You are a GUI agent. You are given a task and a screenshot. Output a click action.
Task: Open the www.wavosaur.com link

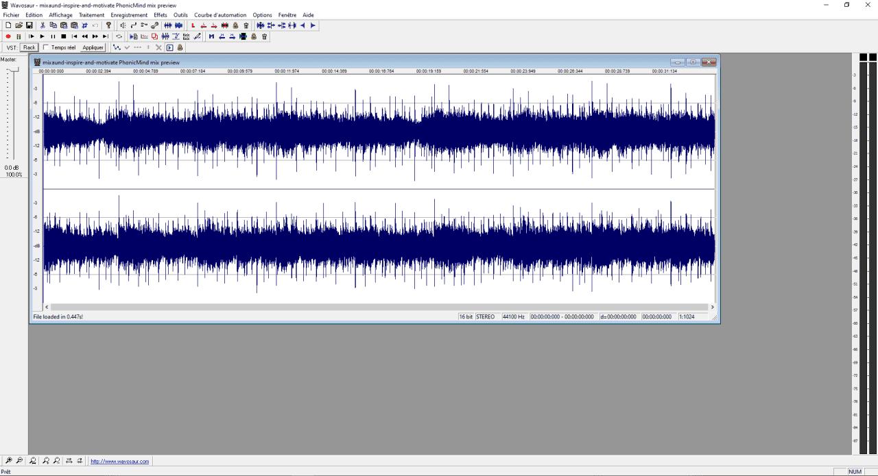119,462
